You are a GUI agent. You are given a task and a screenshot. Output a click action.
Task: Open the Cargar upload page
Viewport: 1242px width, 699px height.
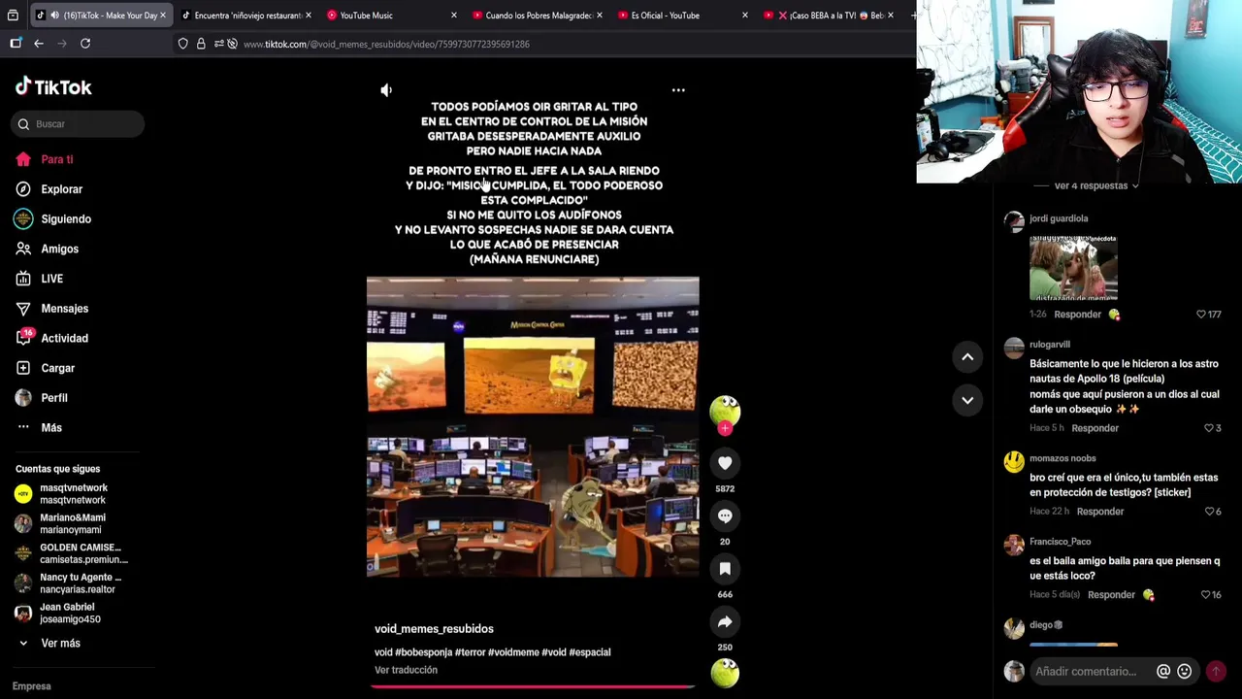pyautogui.click(x=57, y=368)
